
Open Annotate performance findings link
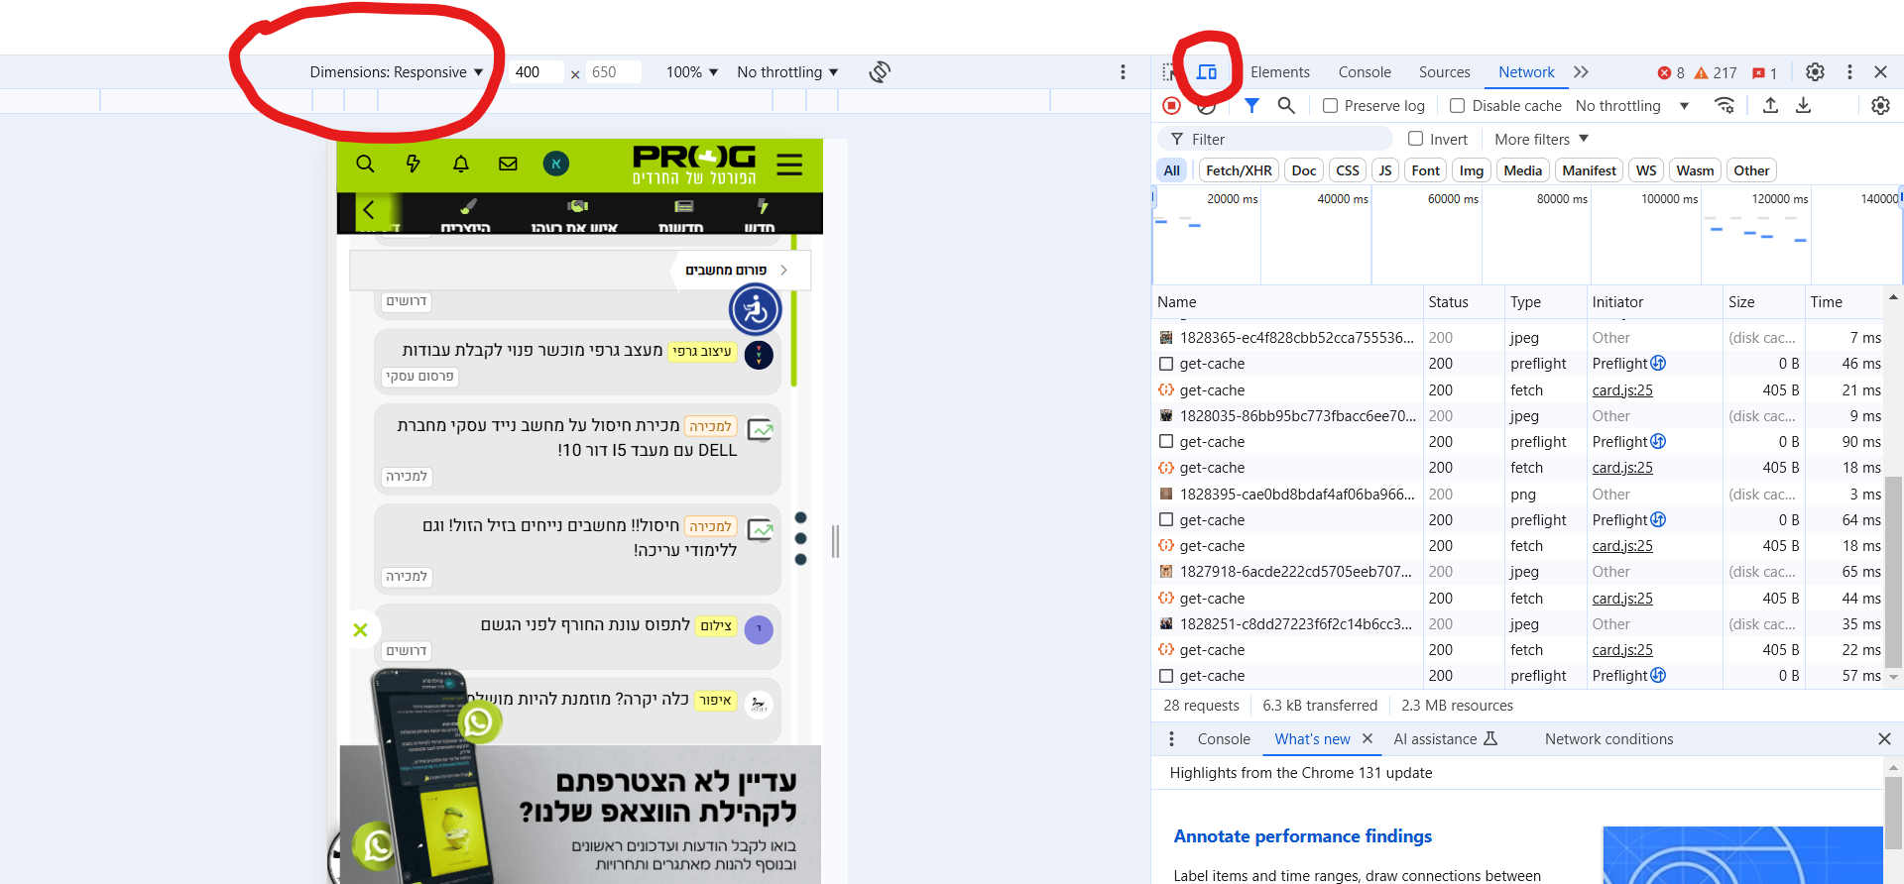[1302, 836]
